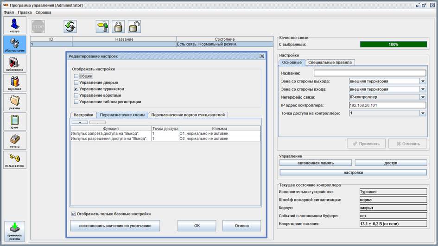Click the 100% connection quality bar
This screenshot has height=246, width=438.
click(393, 44)
